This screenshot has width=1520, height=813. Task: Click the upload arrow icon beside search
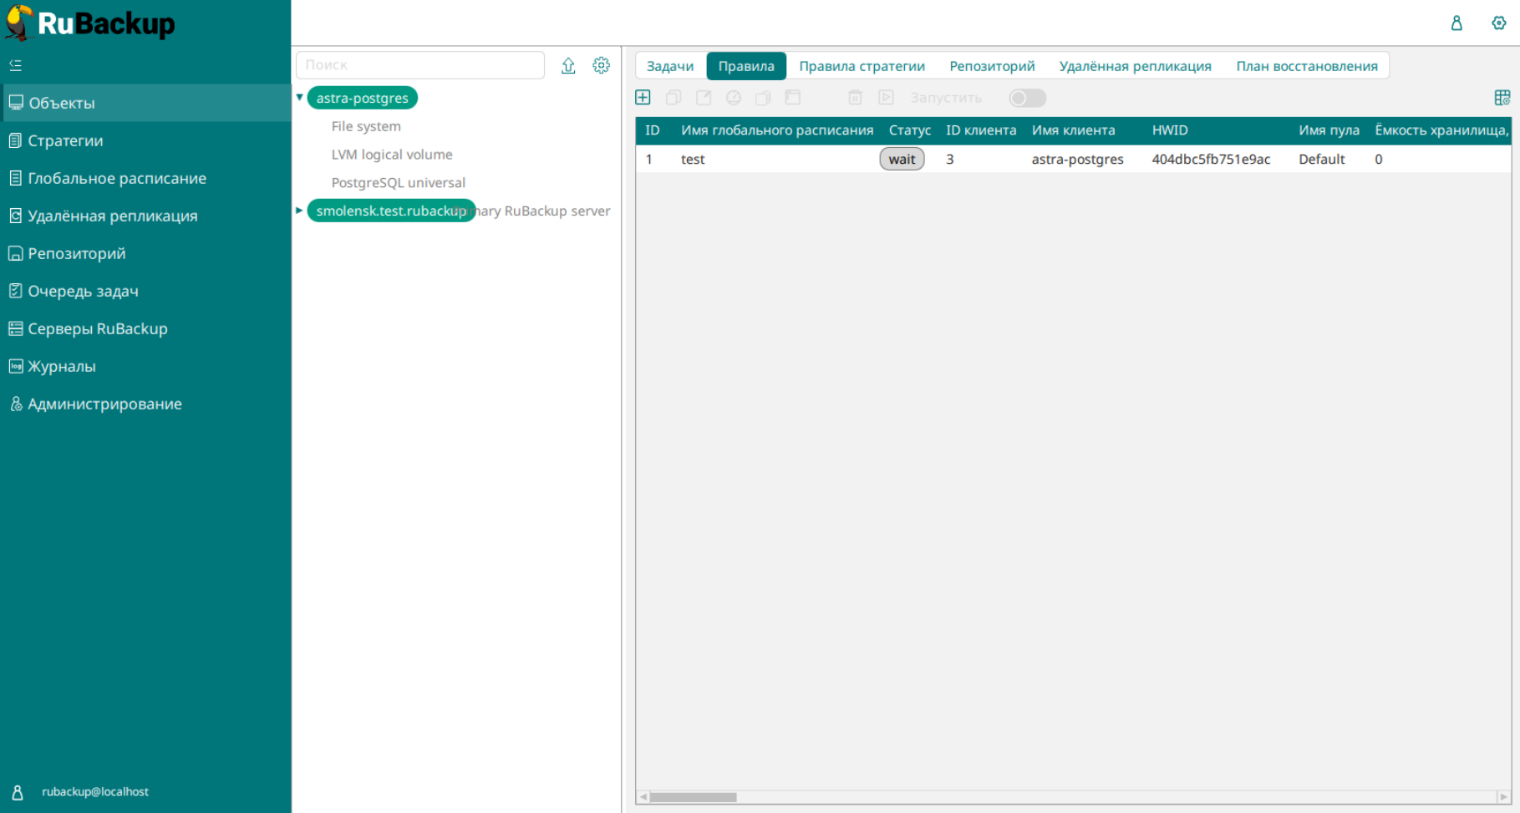tap(568, 65)
